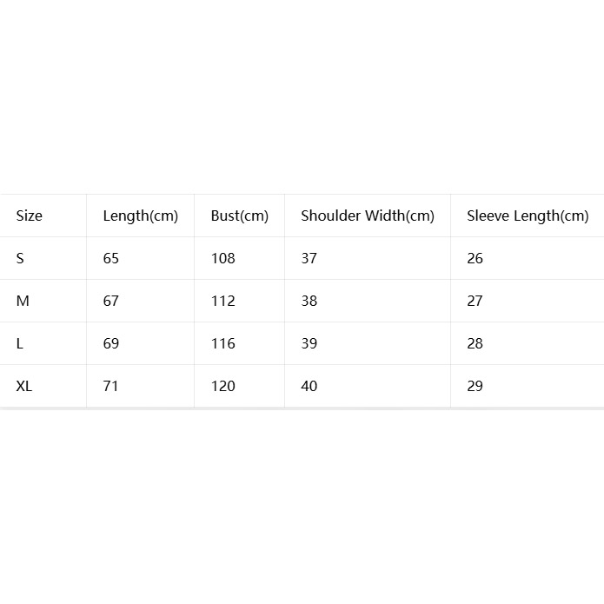Click the Size column header
Screen dimensions: 604x604
(x=29, y=216)
